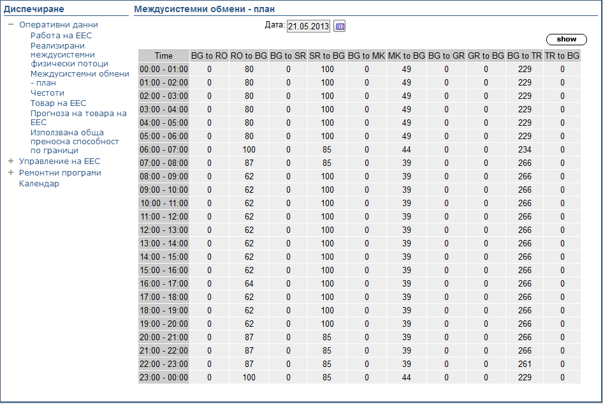Click the Оперативни данни tree label

click(58, 25)
